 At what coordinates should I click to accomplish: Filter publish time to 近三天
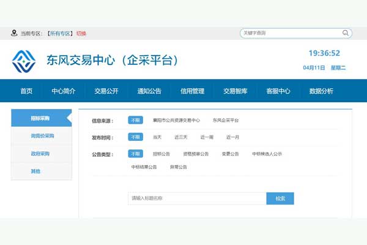(x=181, y=137)
